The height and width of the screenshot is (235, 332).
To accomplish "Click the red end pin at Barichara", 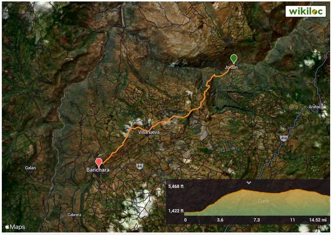I will 99,163.
